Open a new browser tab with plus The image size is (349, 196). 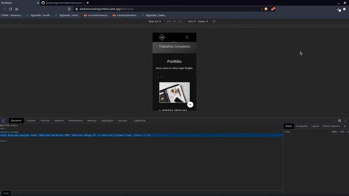point(88,3)
